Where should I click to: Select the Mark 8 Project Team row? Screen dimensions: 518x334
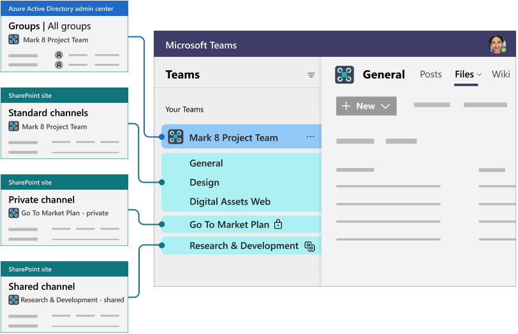233,137
